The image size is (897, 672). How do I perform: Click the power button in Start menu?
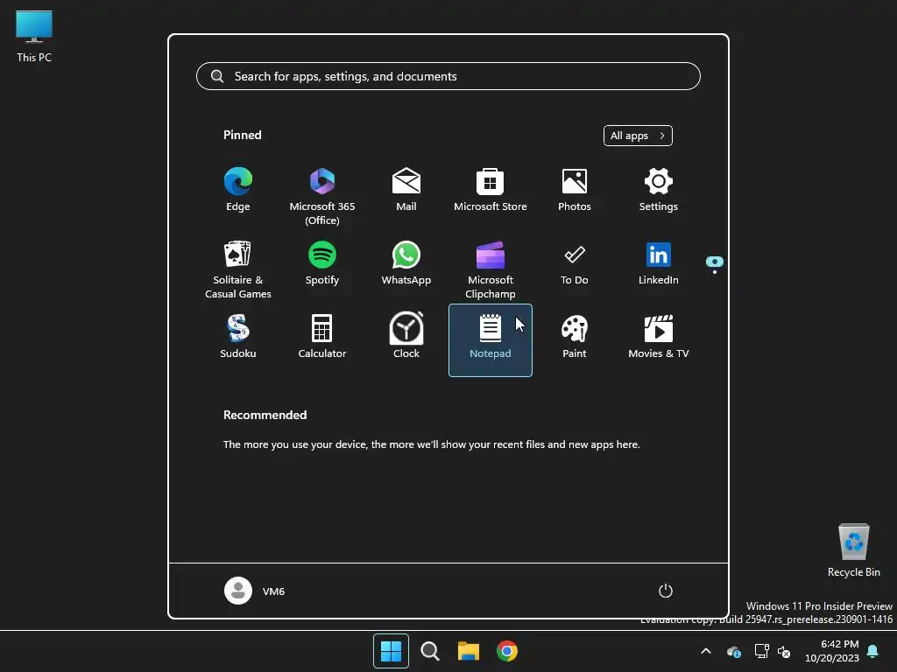(x=666, y=591)
